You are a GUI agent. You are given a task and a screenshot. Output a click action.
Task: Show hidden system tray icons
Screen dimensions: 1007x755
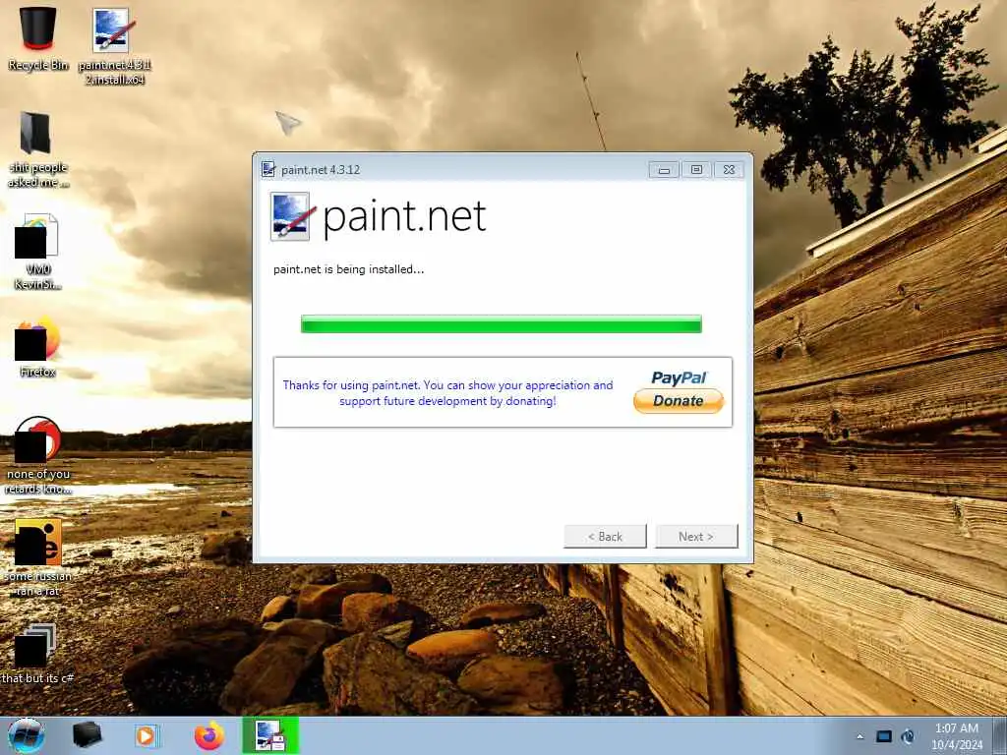tap(859, 736)
